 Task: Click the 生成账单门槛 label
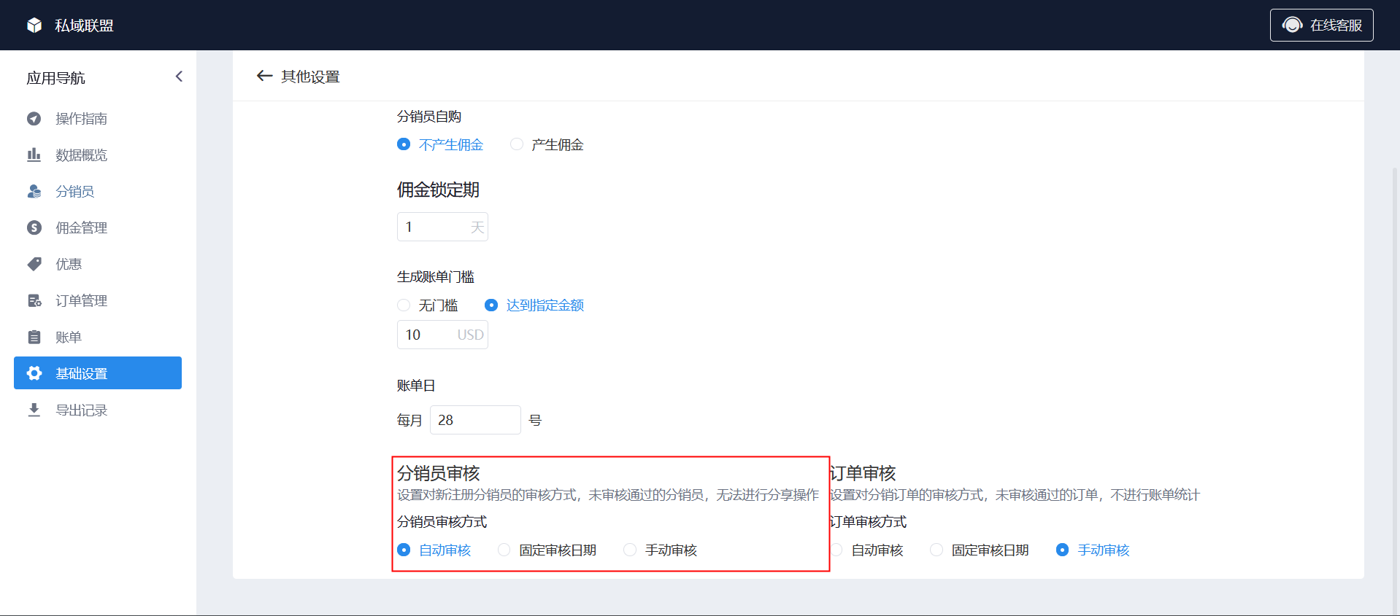point(436,276)
